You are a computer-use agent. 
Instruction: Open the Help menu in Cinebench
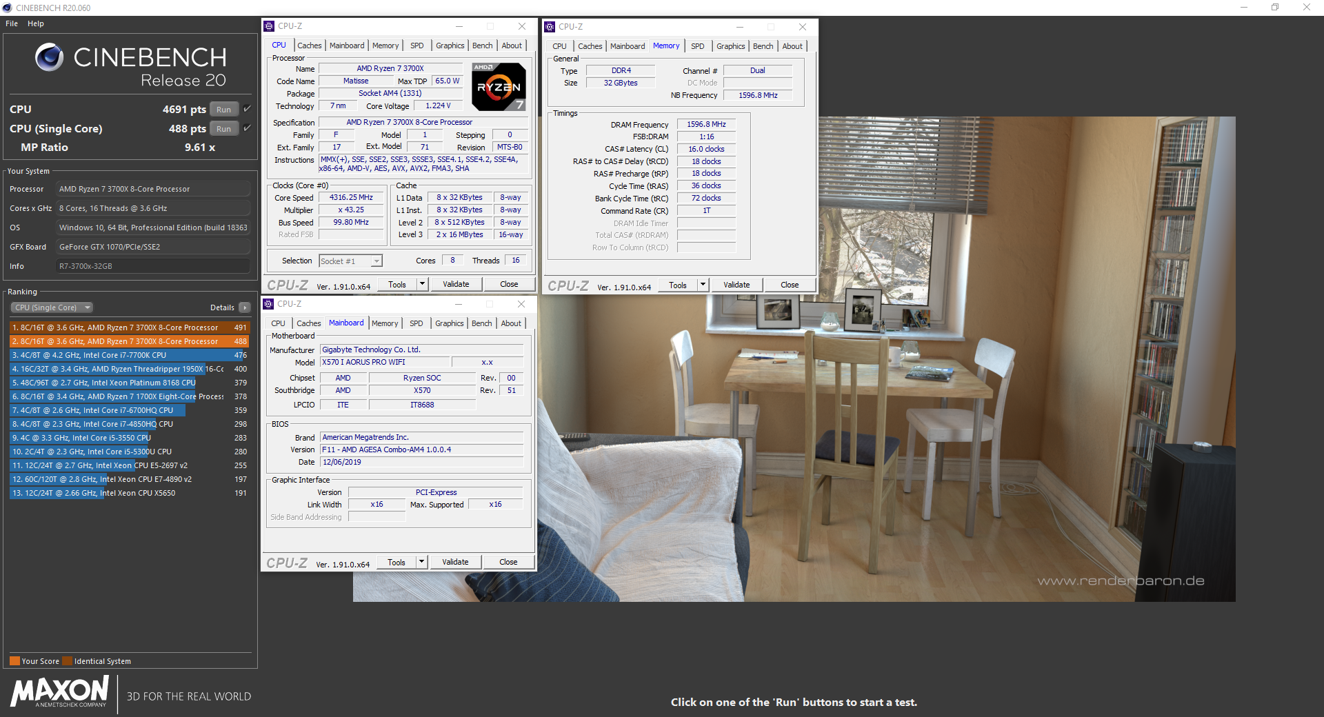coord(36,23)
